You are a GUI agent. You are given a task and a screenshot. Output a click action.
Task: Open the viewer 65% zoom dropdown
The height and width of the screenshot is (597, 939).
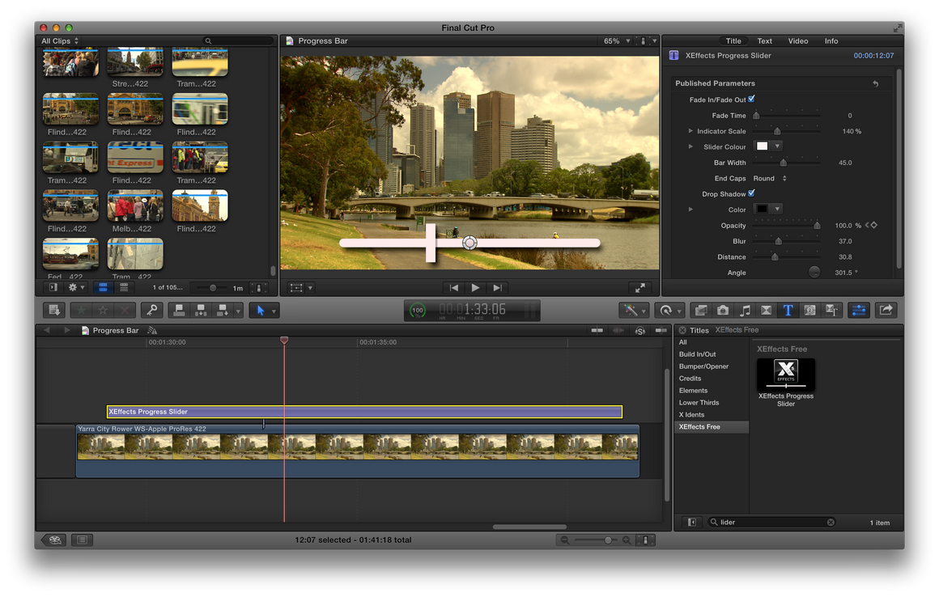pos(617,41)
